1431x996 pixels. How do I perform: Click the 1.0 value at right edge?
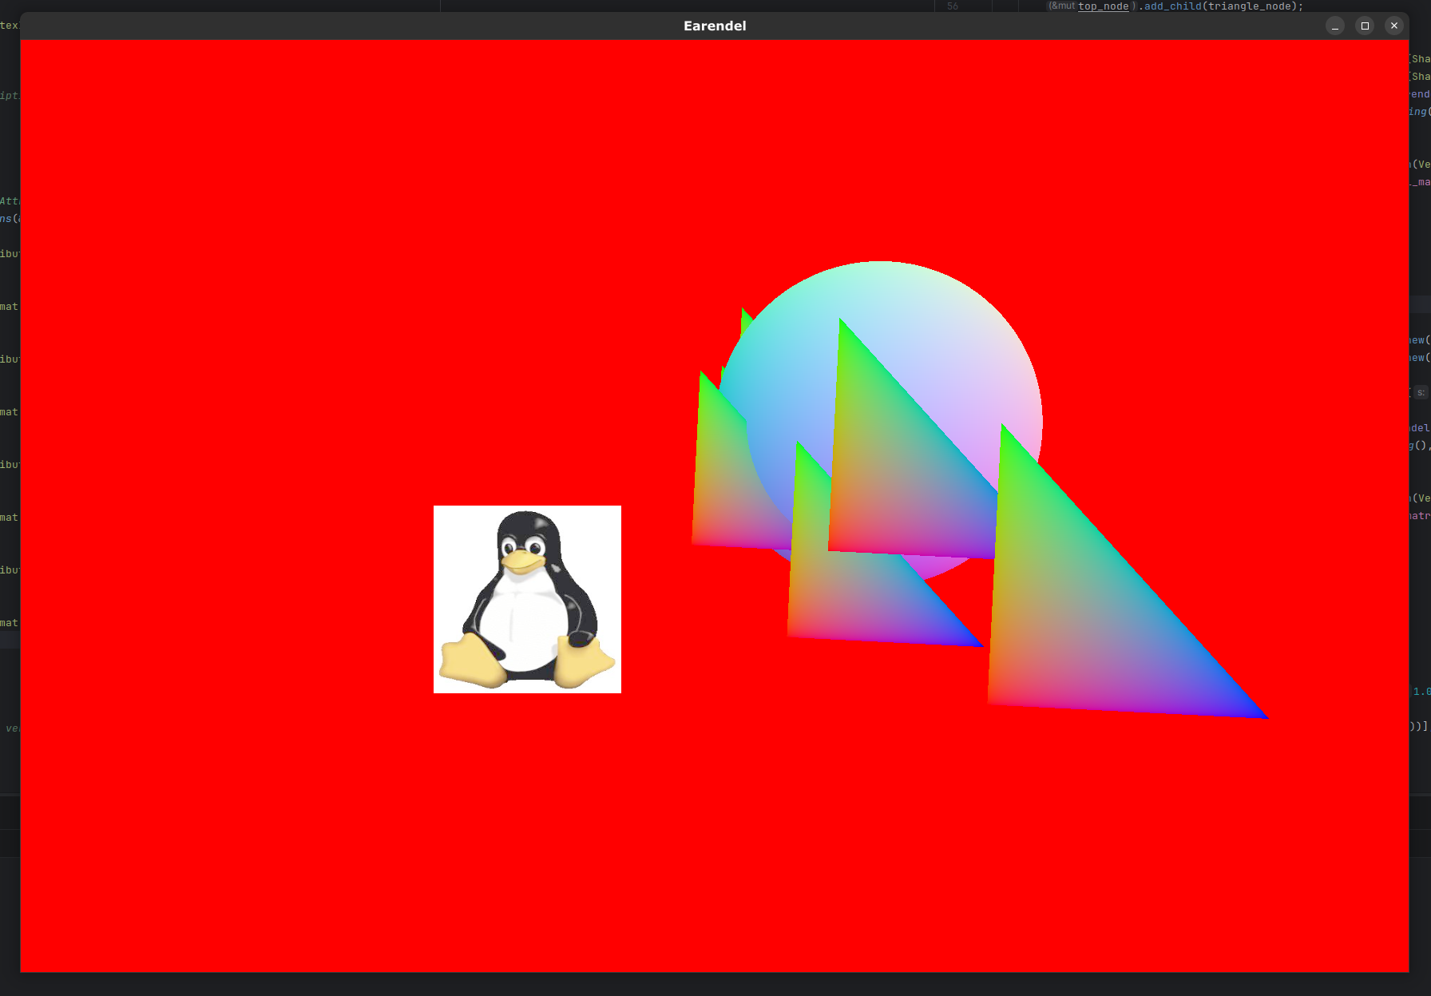[x=1421, y=692]
